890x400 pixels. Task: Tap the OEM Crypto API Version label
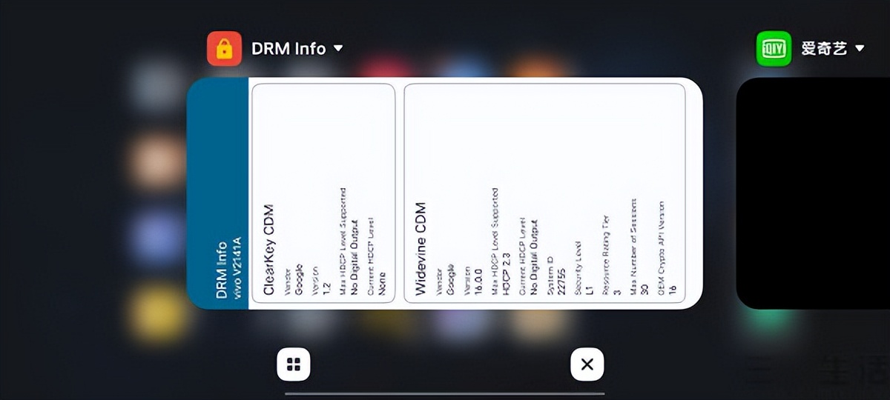(x=662, y=249)
